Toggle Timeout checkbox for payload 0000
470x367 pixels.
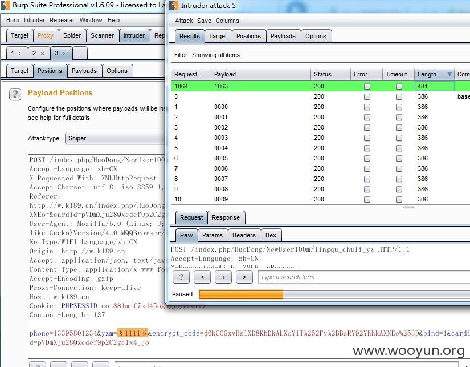click(x=399, y=107)
